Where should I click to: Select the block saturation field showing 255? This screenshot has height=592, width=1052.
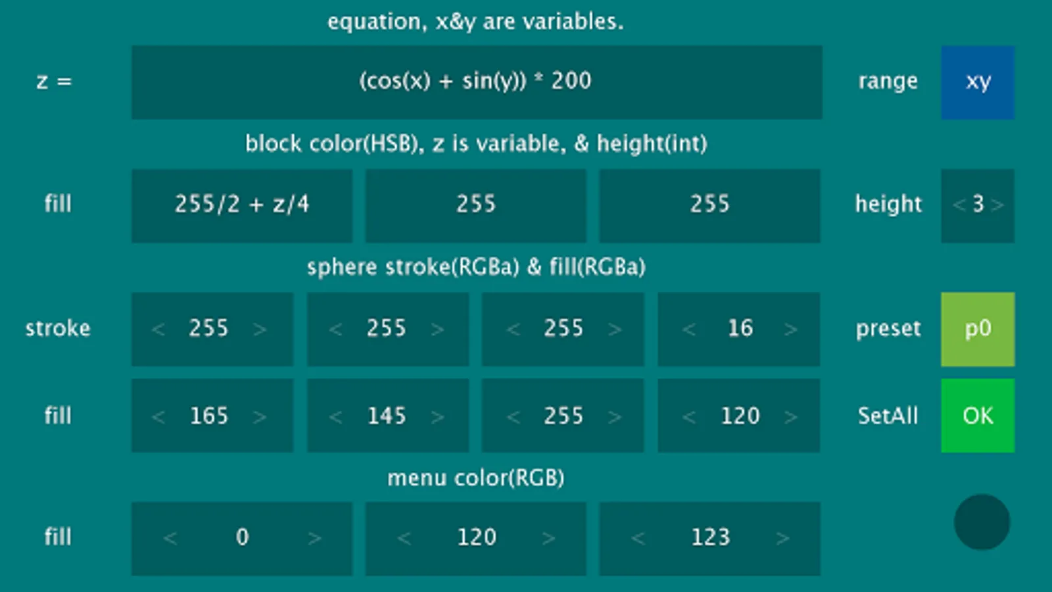coord(475,206)
